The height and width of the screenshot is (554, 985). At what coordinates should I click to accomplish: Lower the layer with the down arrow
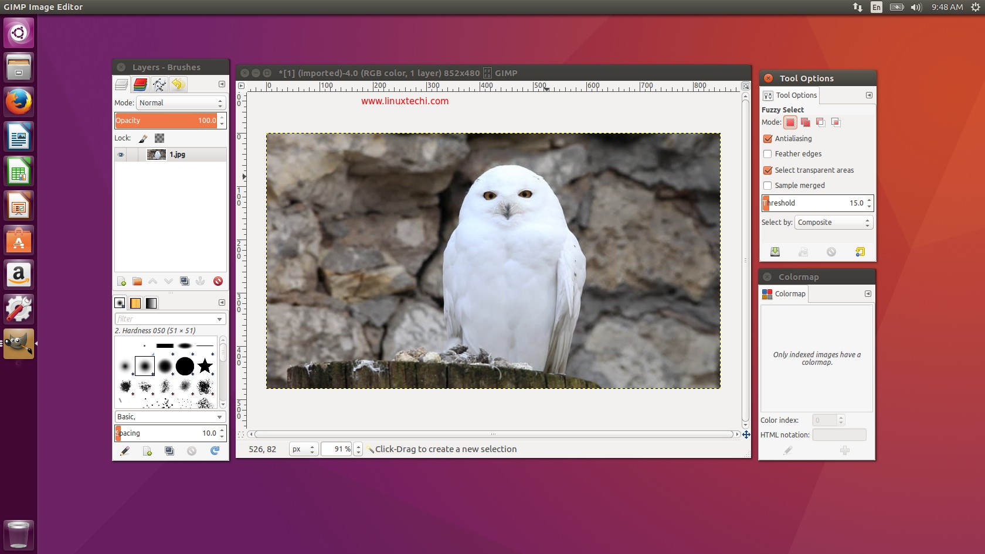point(169,281)
